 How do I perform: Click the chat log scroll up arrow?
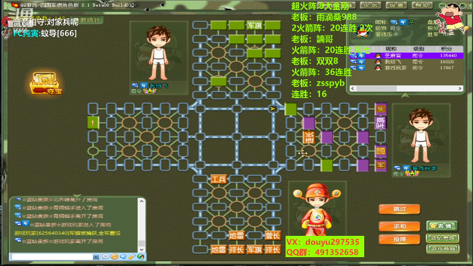click(x=141, y=201)
